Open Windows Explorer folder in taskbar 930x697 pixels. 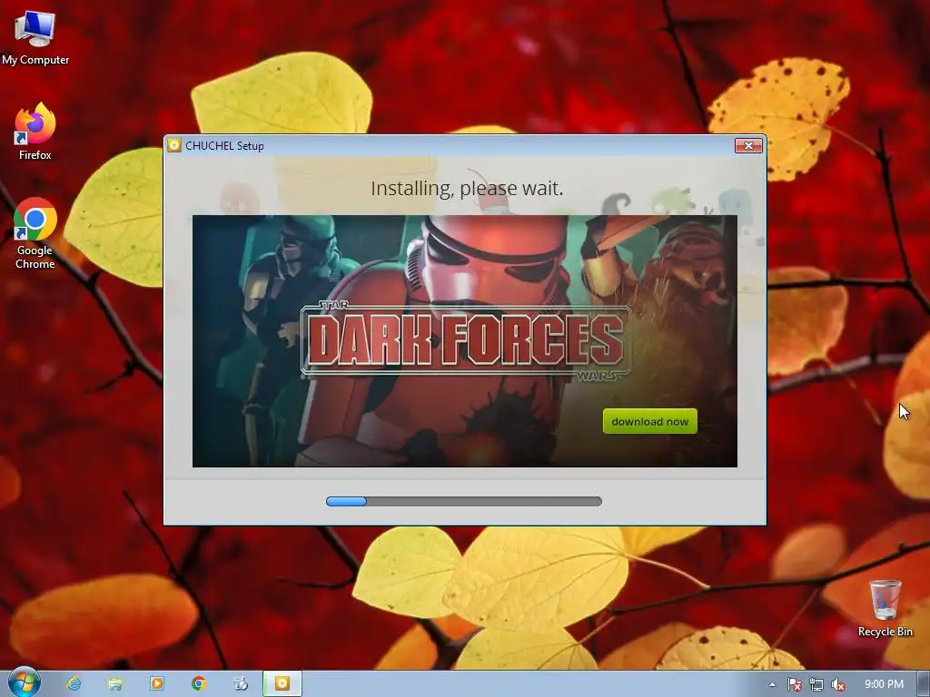[x=115, y=684]
